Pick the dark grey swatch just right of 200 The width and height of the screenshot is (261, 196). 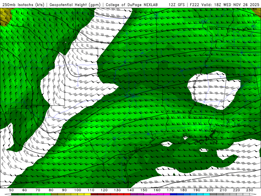coord(213,194)
